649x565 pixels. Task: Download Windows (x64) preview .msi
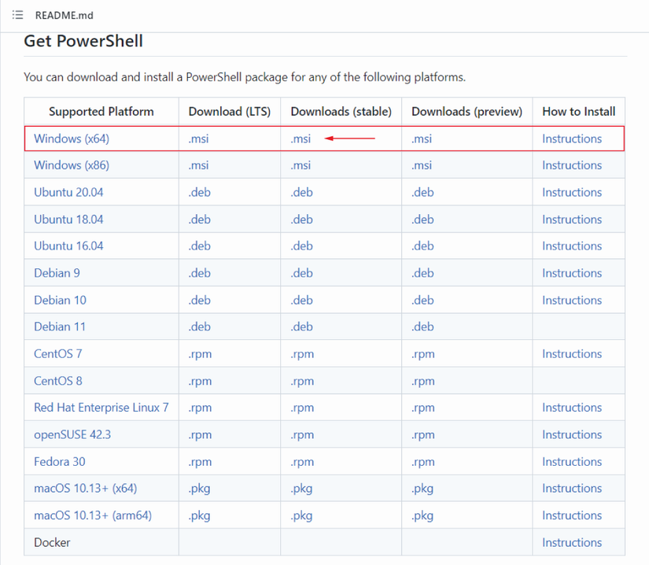click(422, 138)
